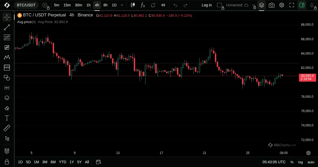Click the Avg price indicator label
The image size is (318, 167).
click(26, 22)
